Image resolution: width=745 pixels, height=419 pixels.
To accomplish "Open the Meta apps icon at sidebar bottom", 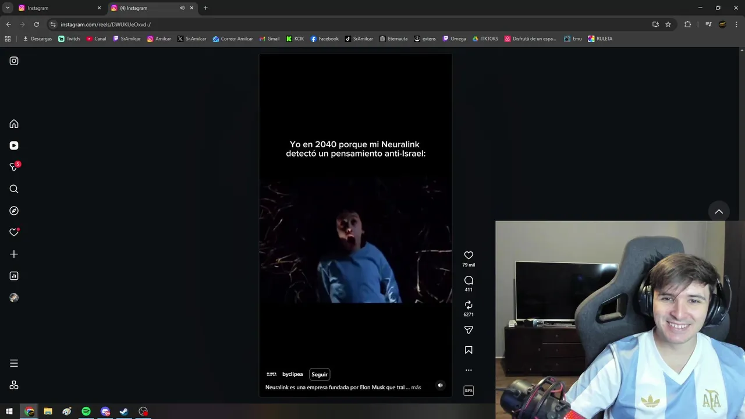I will click(14, 385).
